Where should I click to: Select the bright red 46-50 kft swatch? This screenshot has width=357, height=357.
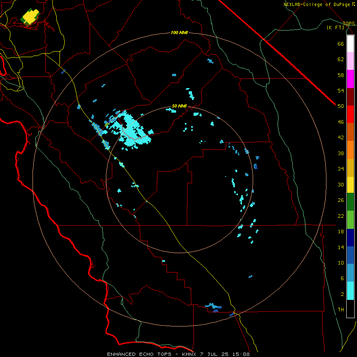click(350, 114)
